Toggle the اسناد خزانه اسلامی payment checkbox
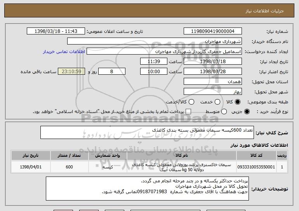The width and height of the screenshot is (299, 211). tap(188, 112)
